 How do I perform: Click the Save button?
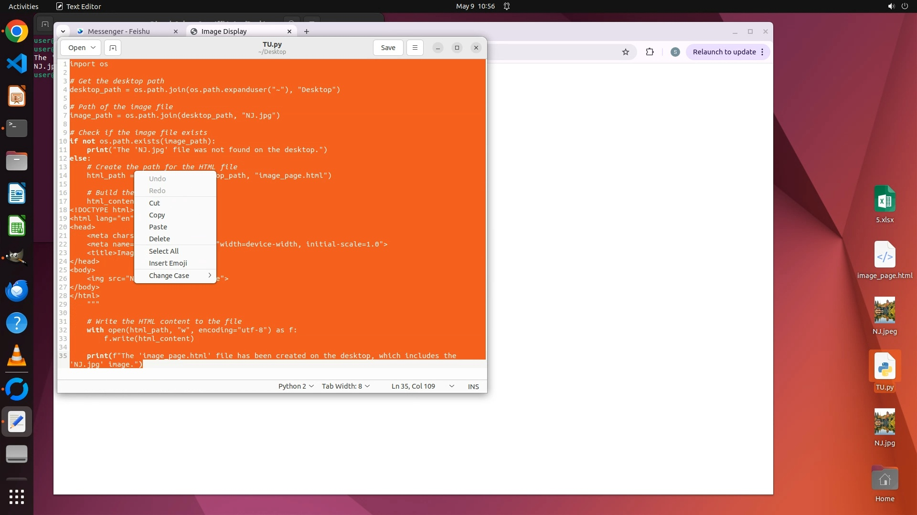pyautogui.click(x=388, y=48)
